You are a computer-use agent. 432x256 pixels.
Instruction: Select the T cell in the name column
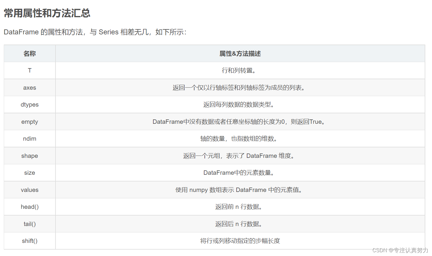pyautogui.click(x=30, y=70)
